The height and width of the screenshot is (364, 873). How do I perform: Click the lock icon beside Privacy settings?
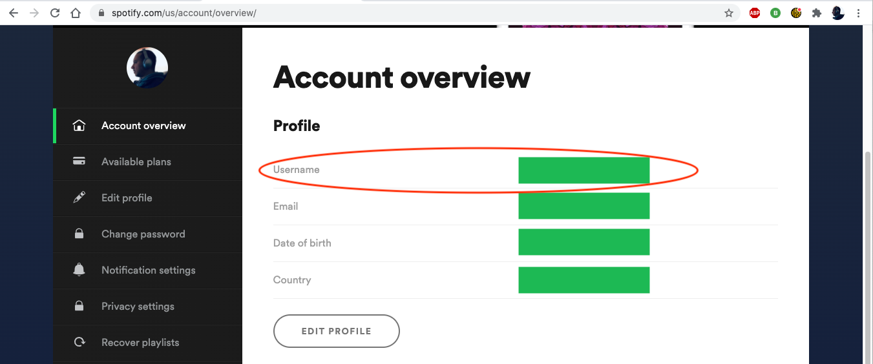(x=79, y=307)
